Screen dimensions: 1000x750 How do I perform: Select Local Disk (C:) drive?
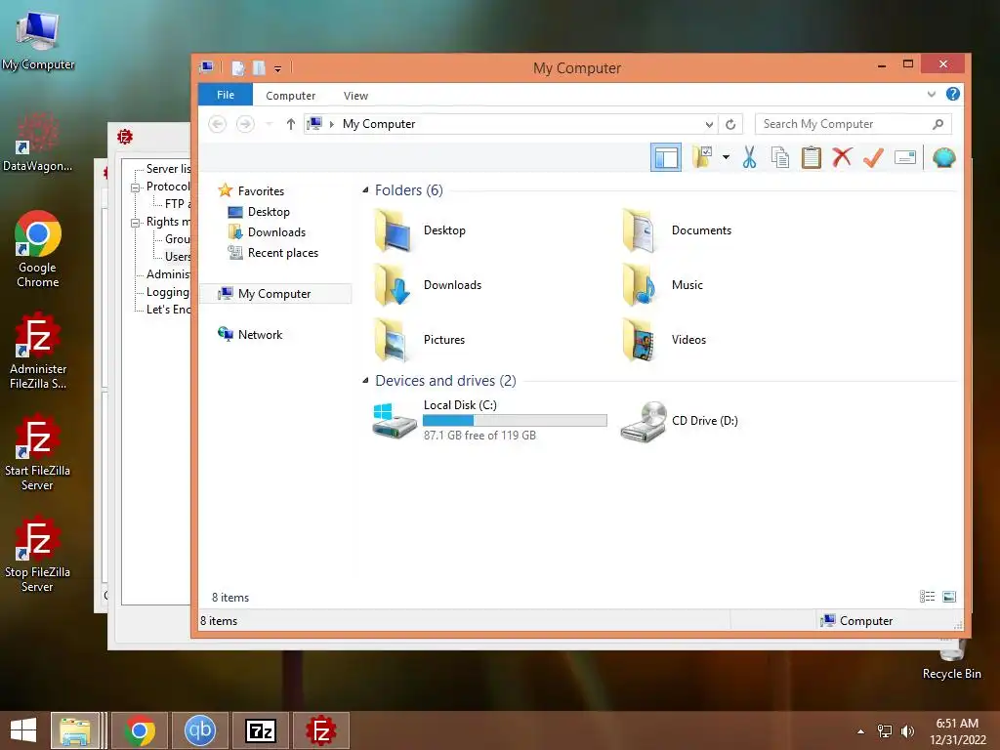click(x=490, y=420)
